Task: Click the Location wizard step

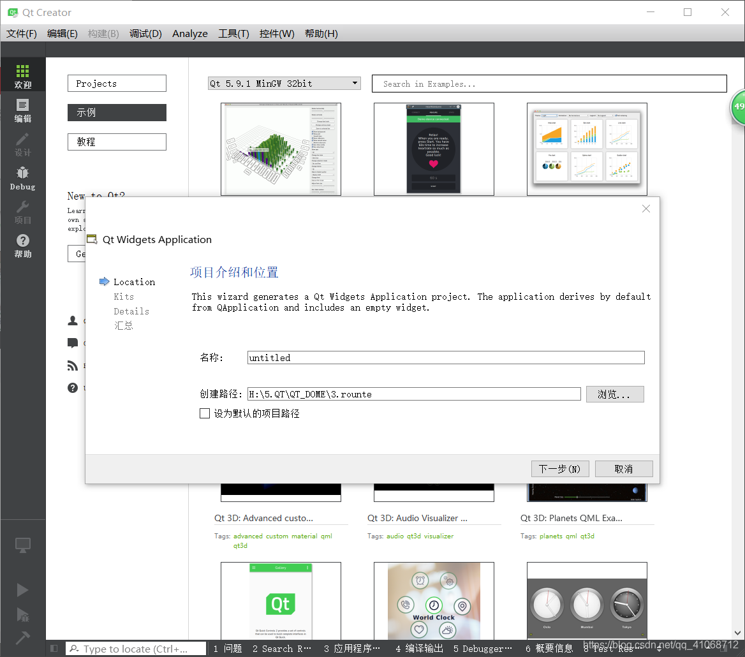Action: point(134,282)
